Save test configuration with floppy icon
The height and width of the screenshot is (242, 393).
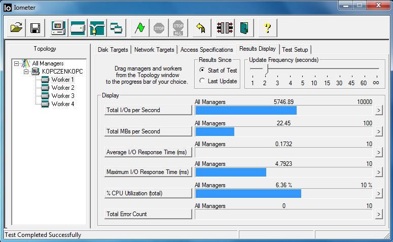[35, 28]
